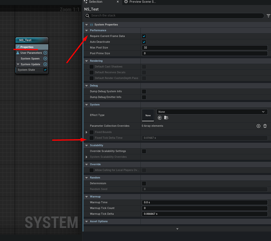
Task: Collapse the Performance section
Action: coord(86,30)
